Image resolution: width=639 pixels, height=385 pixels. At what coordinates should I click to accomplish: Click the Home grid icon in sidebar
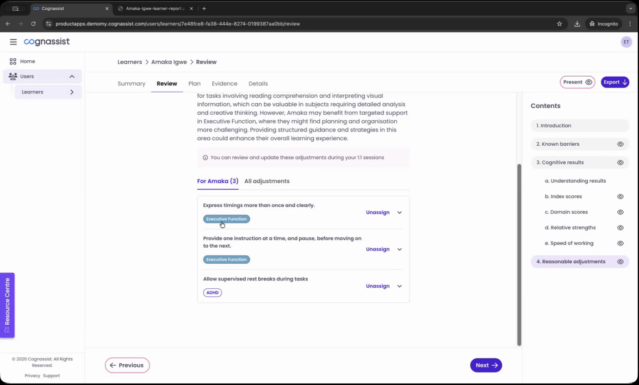coord(13,61)
